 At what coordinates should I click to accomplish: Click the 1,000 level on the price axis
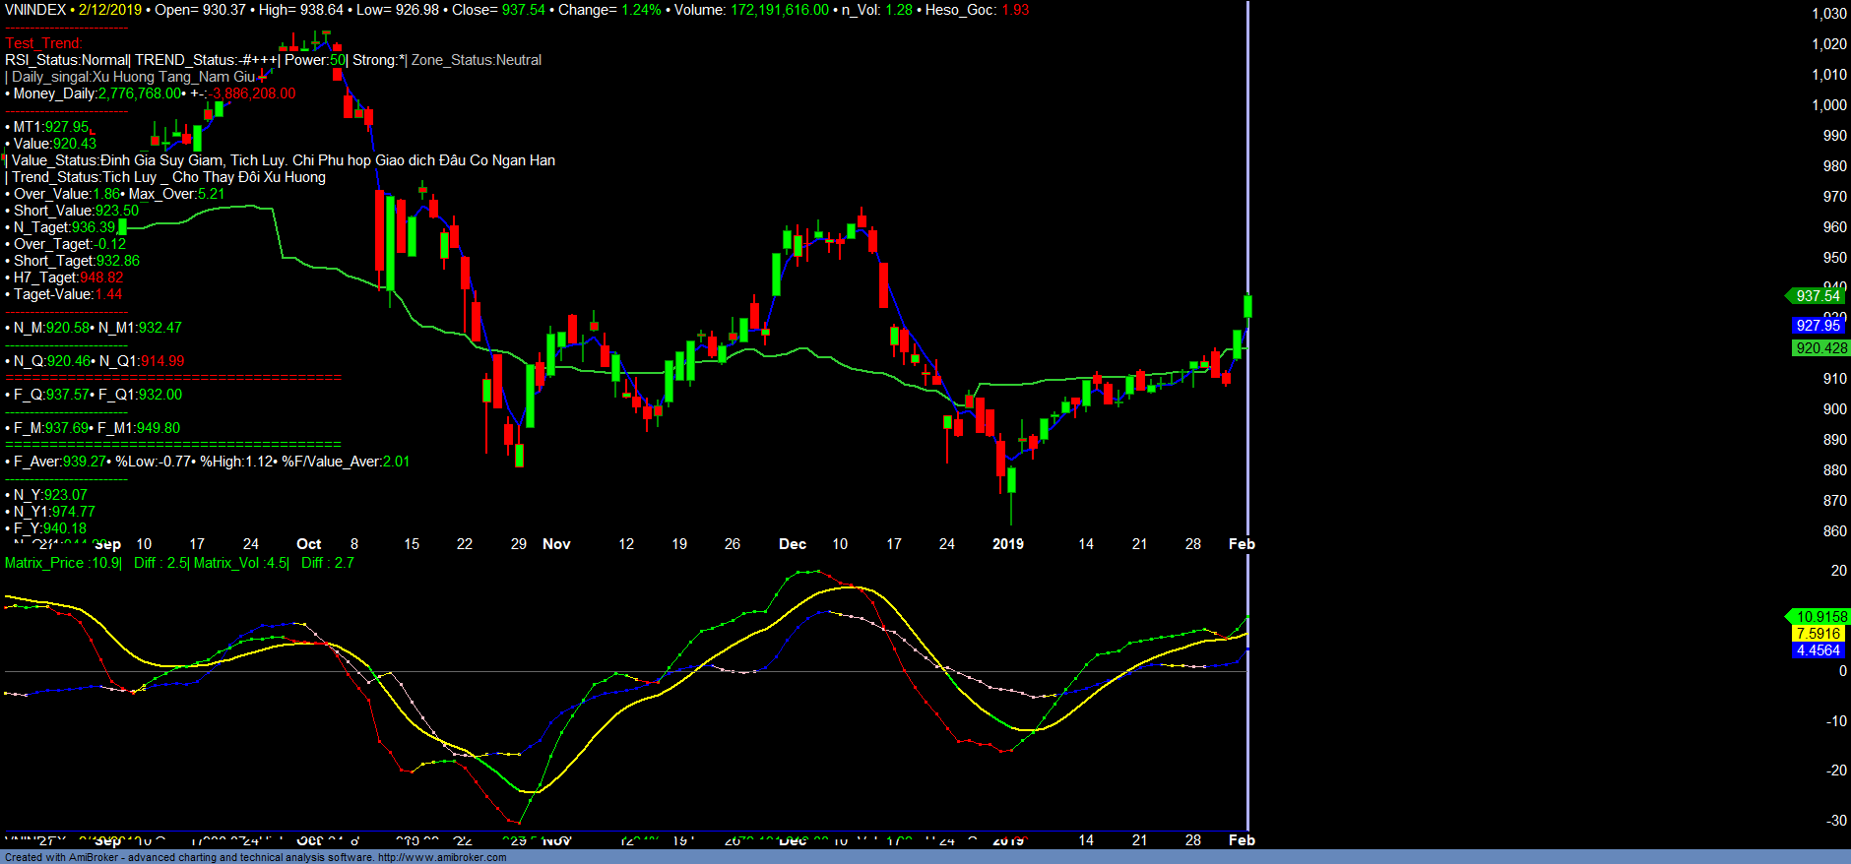[x=1829, y=105]
